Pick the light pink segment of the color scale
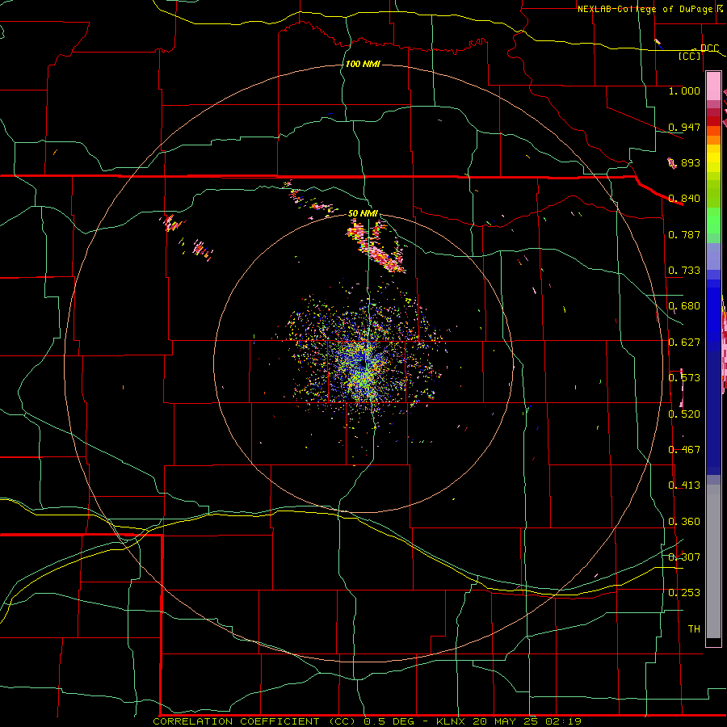This screenshot has height=727, width=727. (713, 86)
